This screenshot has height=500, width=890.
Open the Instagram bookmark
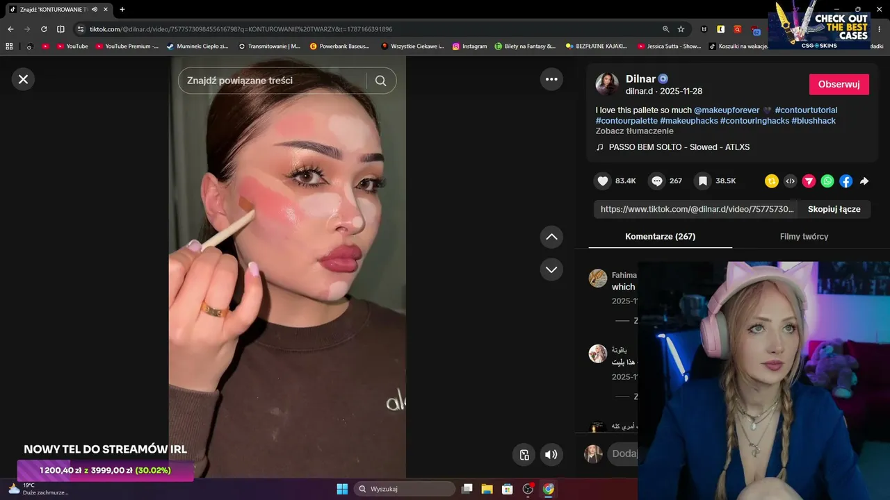coord(470,47)
